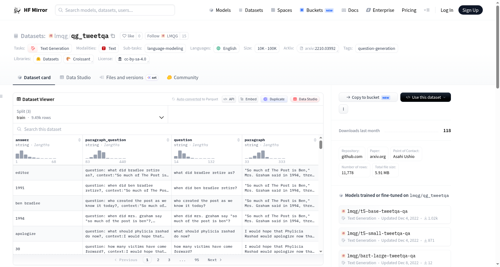
Task: Go to page 3 of dataset rows
Action: point(169,260)
